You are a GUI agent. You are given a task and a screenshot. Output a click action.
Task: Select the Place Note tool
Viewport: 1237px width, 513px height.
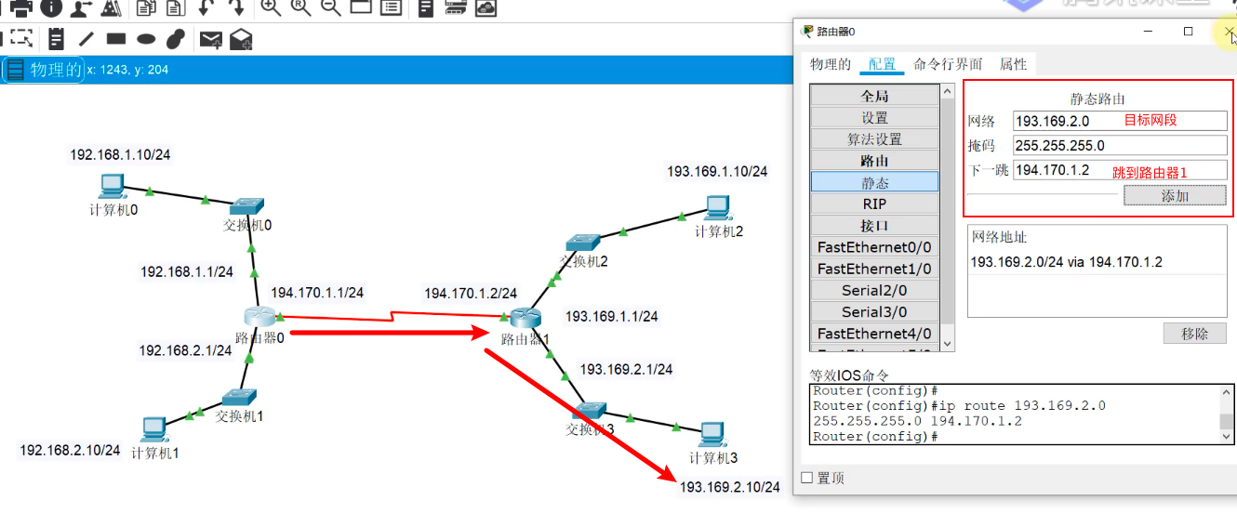click(56, 39)
